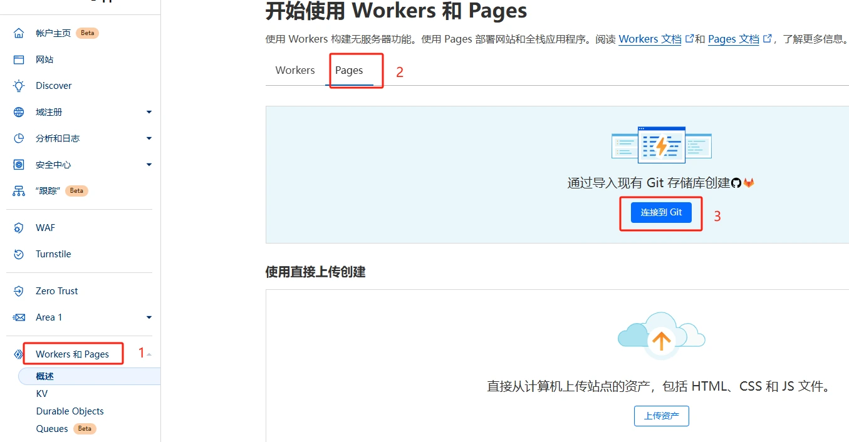The width and height of the screenshot is (849, 442).
Task: Open the Pages 文档 link
Action: 733,39
